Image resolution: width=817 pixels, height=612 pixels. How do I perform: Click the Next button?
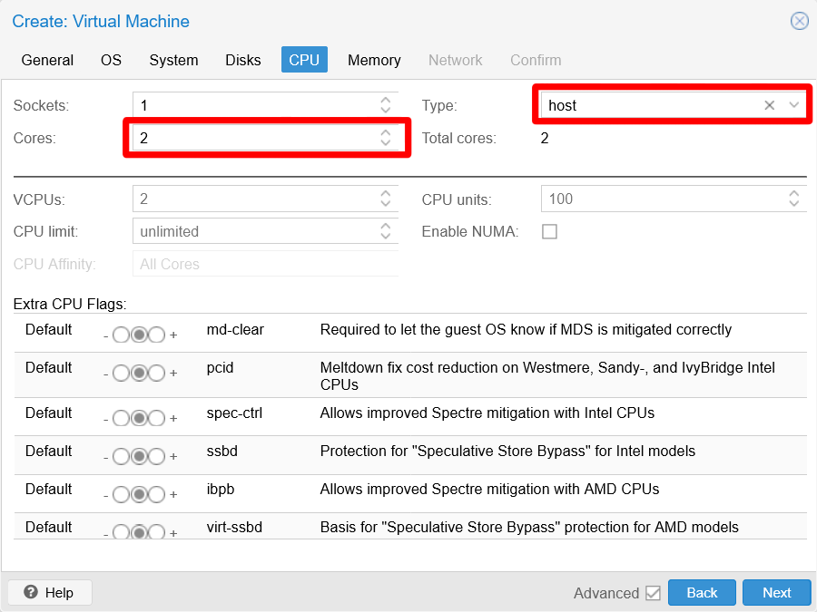(776, 592)
